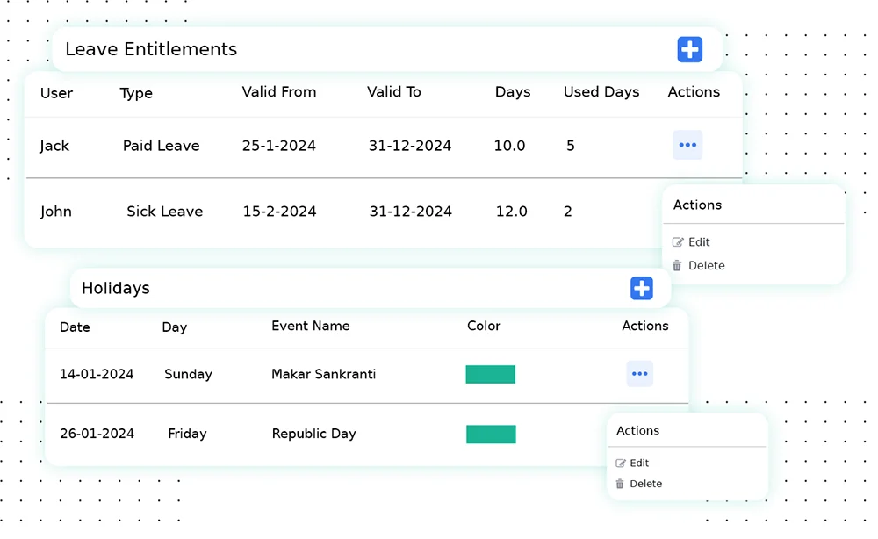The width and height of the screenshot is (878, 539).
Task: Open actions menu for Makar Sankranti holiday
Action: click(x=639, y=374)
